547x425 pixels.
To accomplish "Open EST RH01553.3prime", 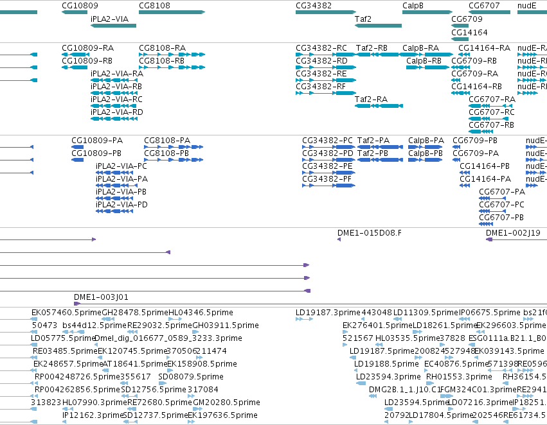I will click(x=459, y=377).
